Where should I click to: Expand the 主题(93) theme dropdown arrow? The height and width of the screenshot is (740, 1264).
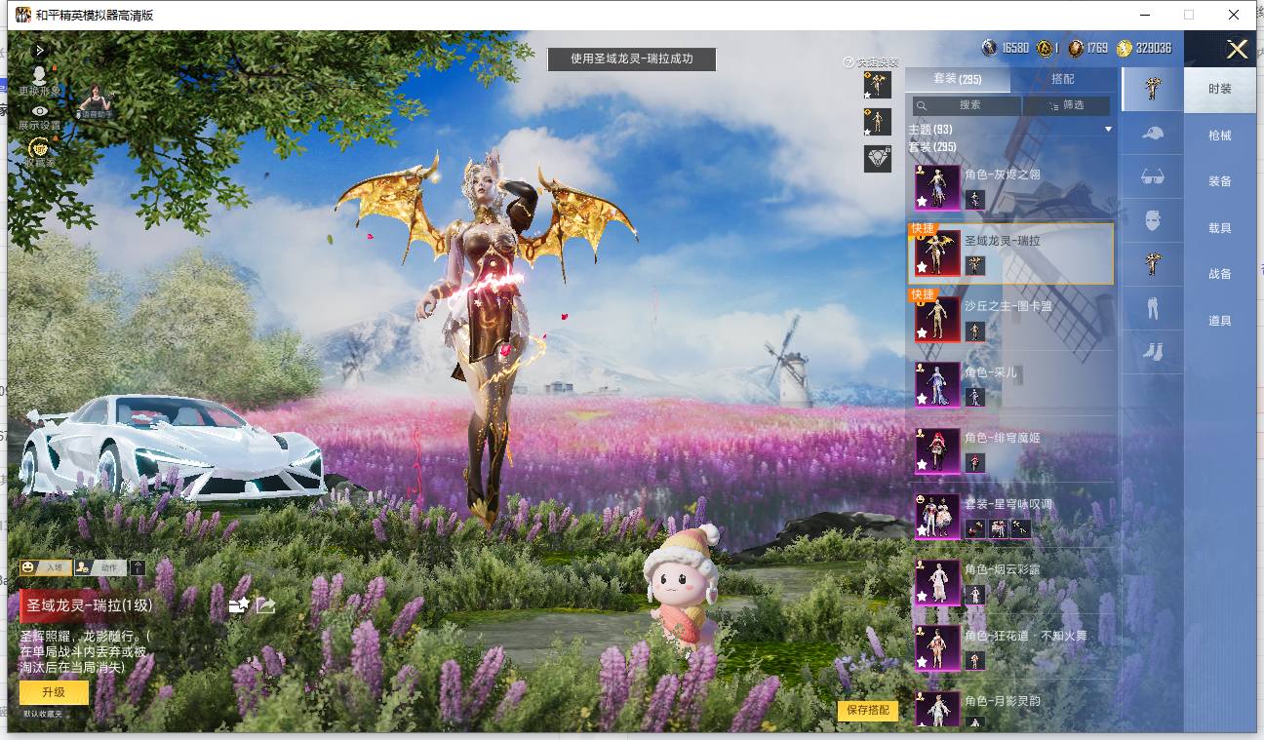click(x=1108, y=130)
